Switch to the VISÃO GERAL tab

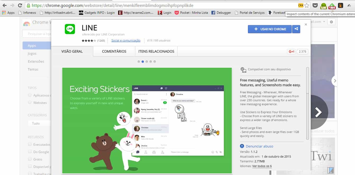(72, 51)
